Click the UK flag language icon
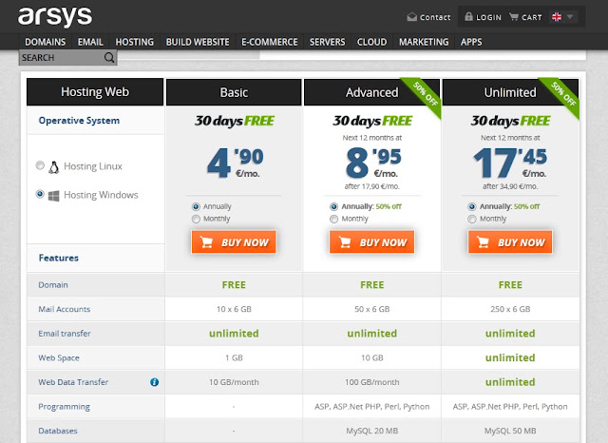608x443 pixels. coord(557,17)
